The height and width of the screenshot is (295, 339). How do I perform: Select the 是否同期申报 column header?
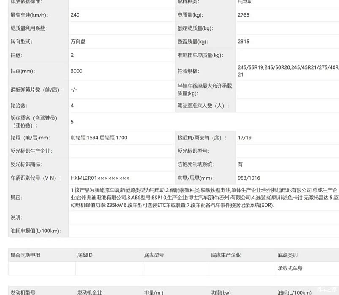[25, 255]
